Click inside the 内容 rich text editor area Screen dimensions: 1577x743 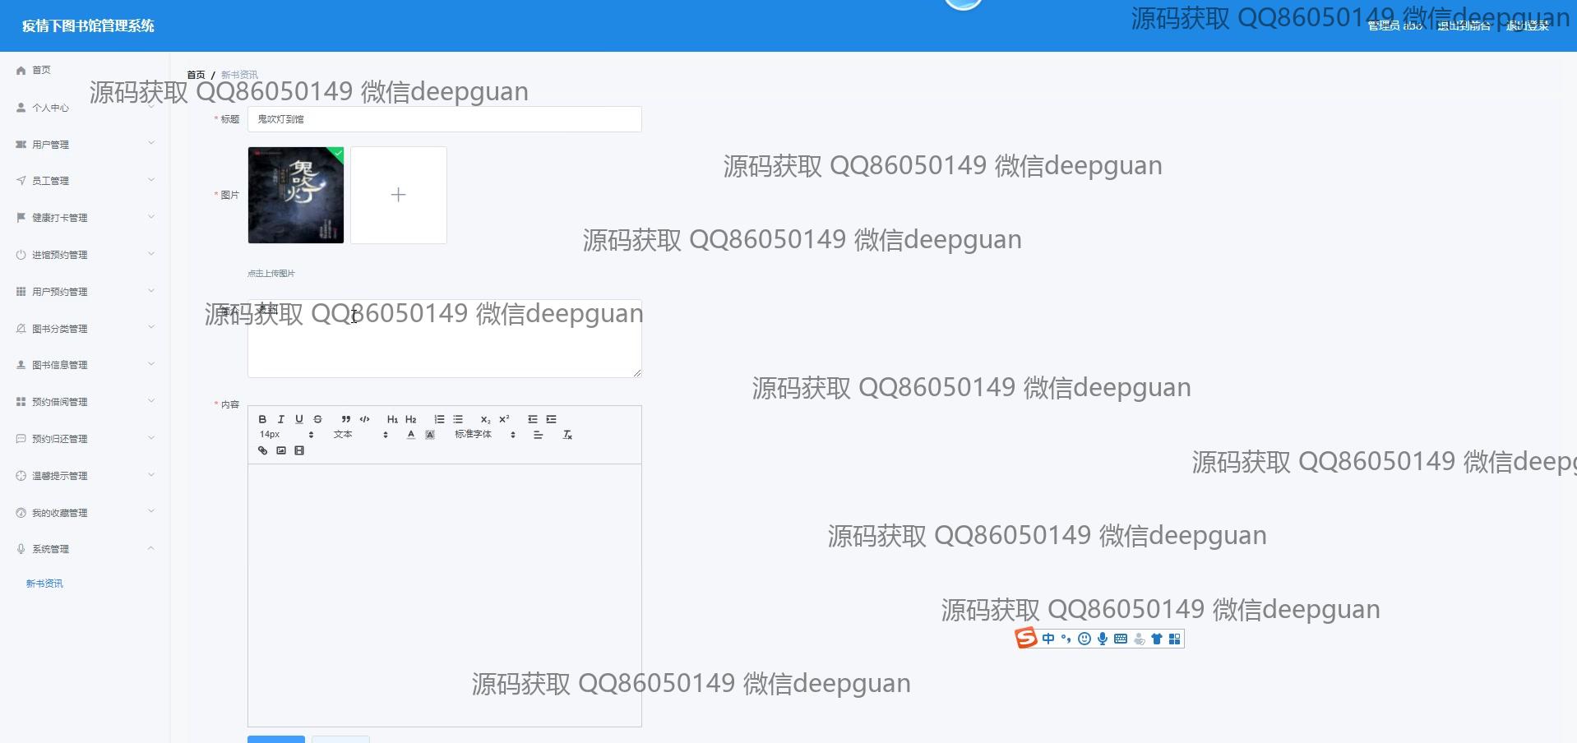click(445, 595)
